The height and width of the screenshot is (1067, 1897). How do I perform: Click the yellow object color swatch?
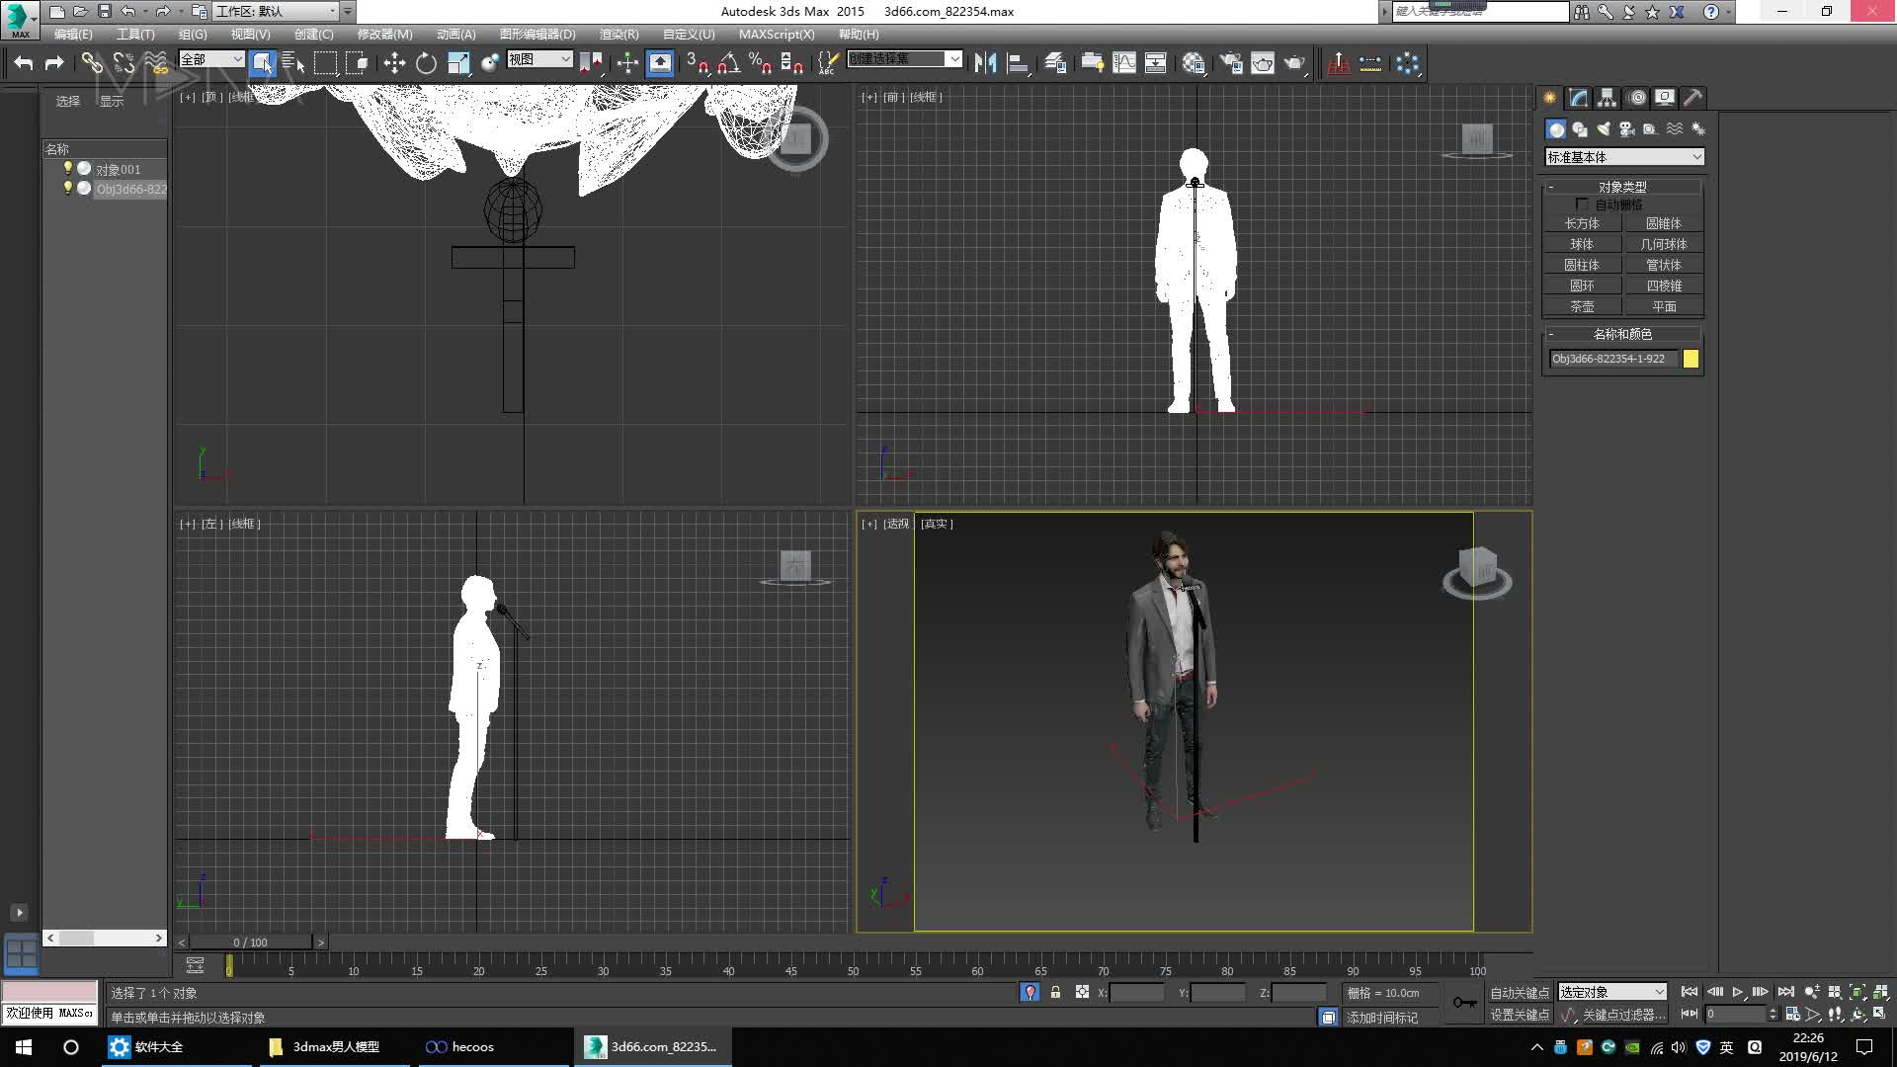click(x=1691, y=359)
